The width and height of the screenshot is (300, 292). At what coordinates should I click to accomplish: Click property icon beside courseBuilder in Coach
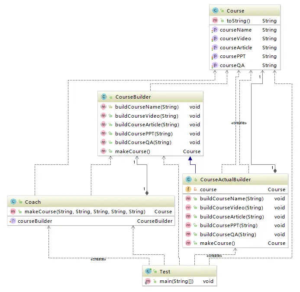tap(13, 221)
